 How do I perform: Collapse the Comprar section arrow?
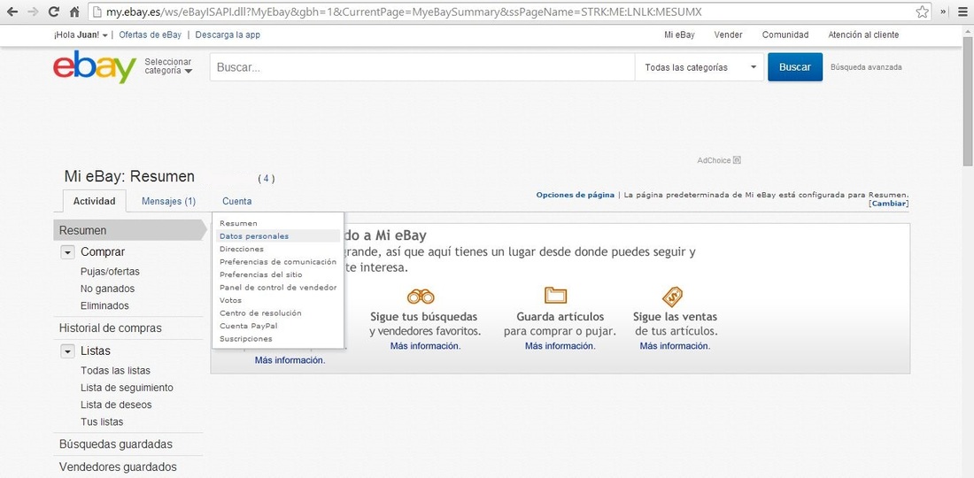[67, 252]
